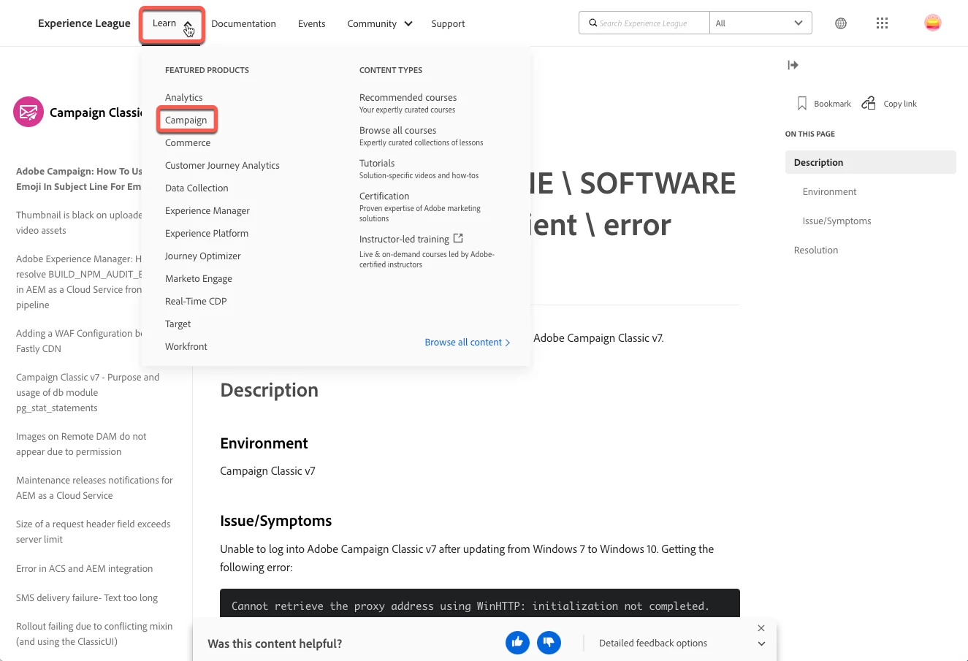This screenshot has height=661, width=968.
Task: Click the Copy link icon
Action: pos(869,103)
